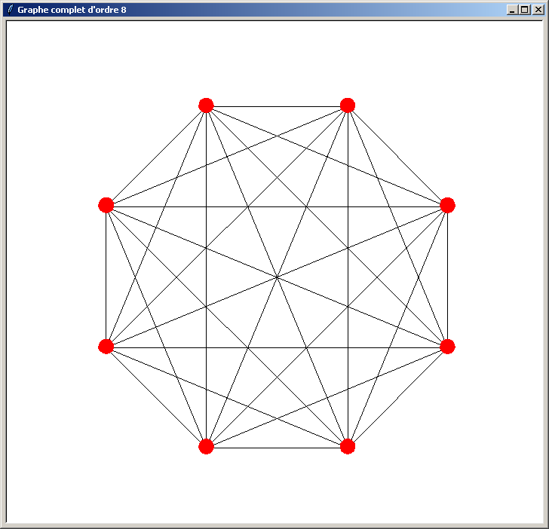This screenshot has height=529, width=549.
Task: Click the horizontal edge joining the two bottom vertices
Action: coord(277,448)
